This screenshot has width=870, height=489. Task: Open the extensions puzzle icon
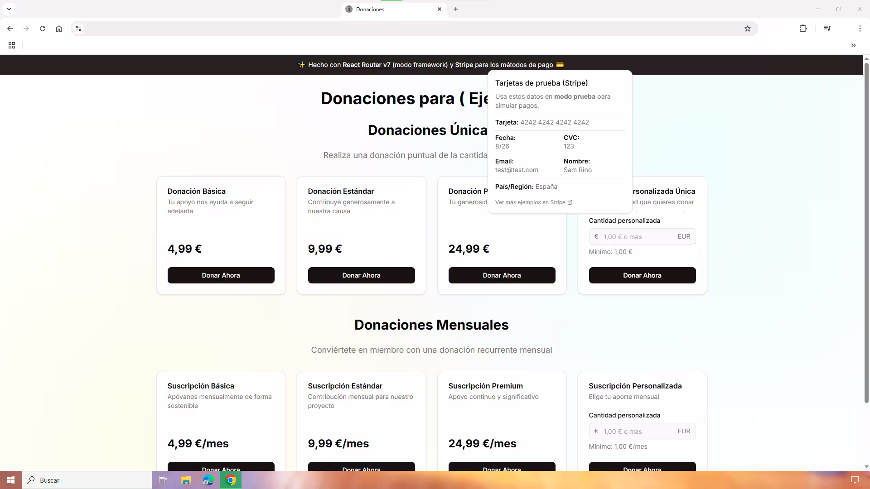pyautogui.click(x=803, y=29)
